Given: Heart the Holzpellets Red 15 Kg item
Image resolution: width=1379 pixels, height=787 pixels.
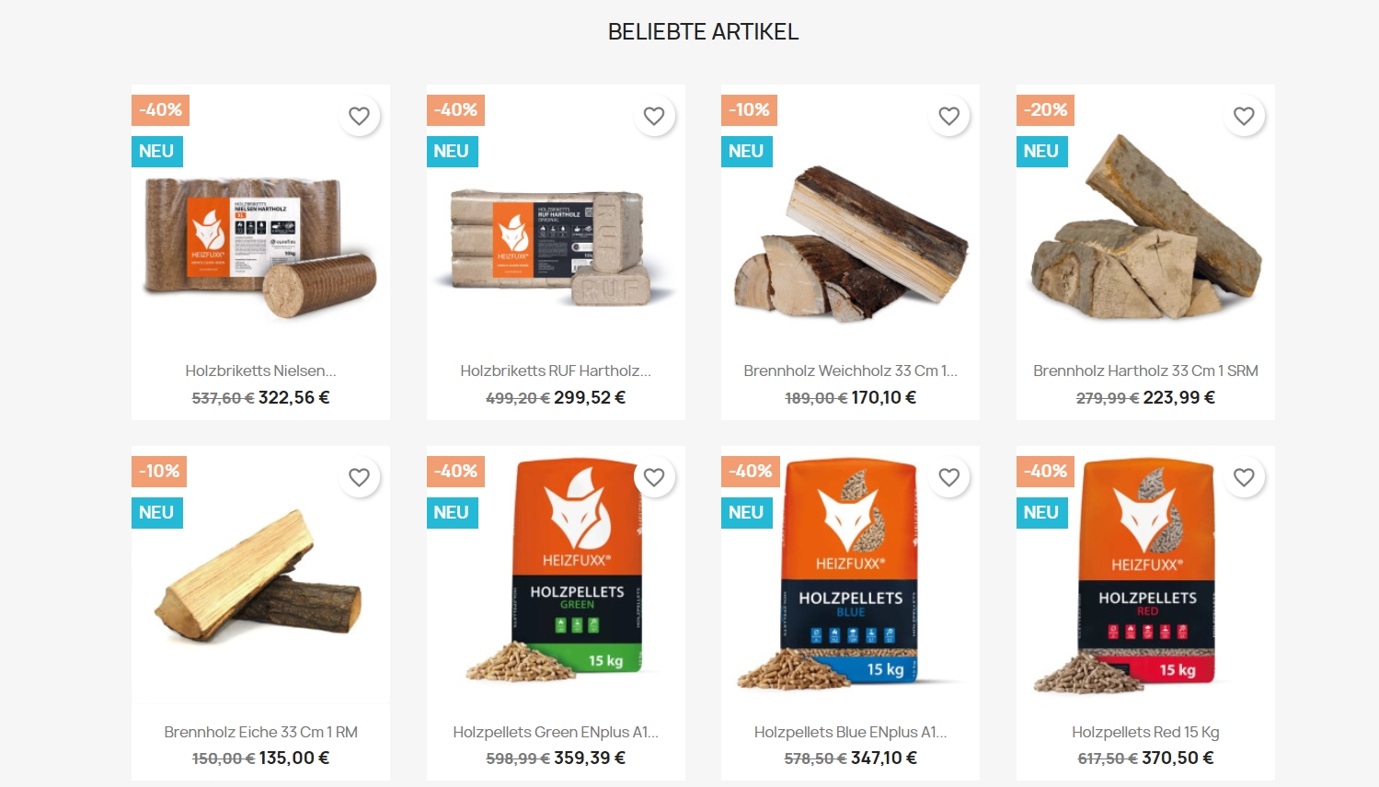Looking at the screenshot, I should point(1244,477).
